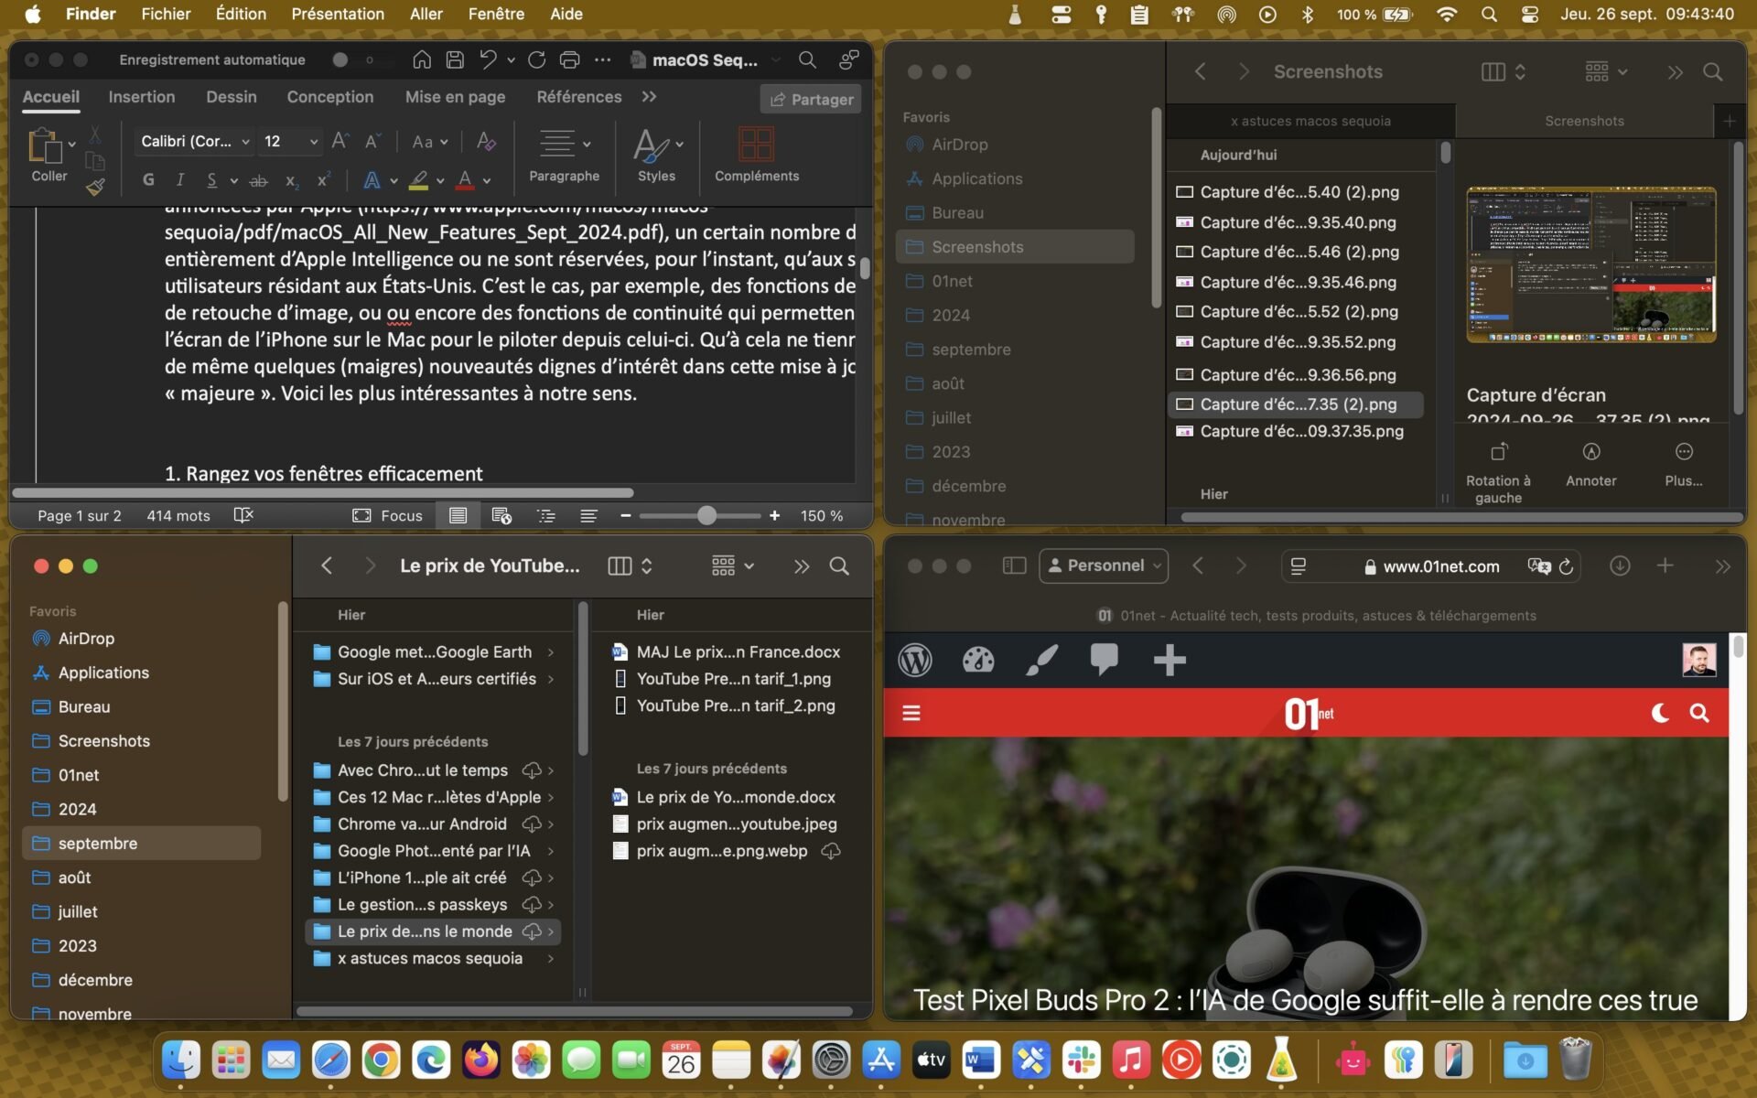The image size is (1757, 1098).
Task: Toggle strikethrough (ab) formatting in Word
Action: pos(259,180)
